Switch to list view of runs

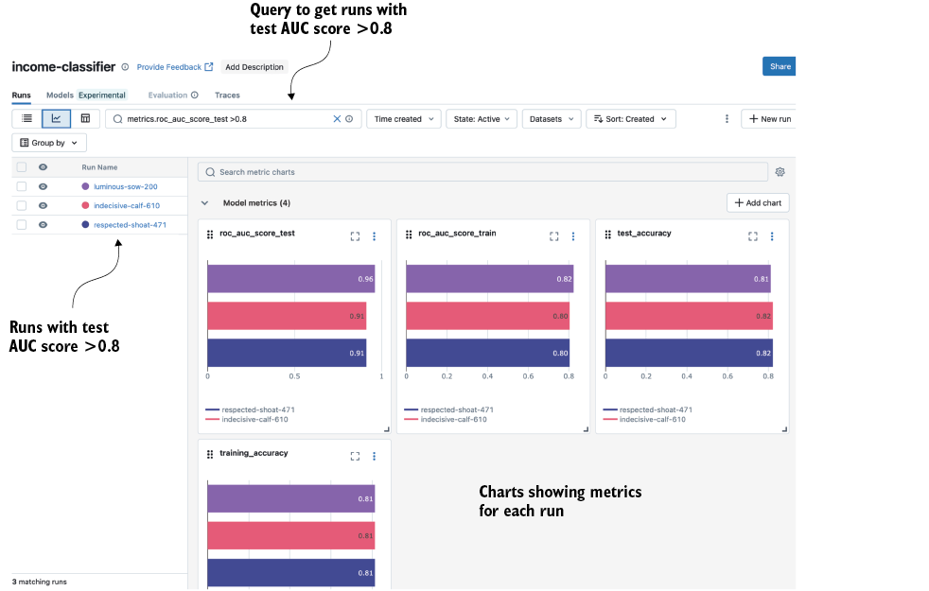pos(26,118)
